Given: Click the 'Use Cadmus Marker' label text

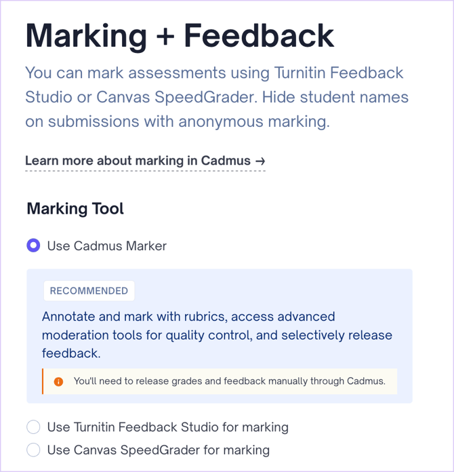Looking at the screenshot, I should [106, 245].
